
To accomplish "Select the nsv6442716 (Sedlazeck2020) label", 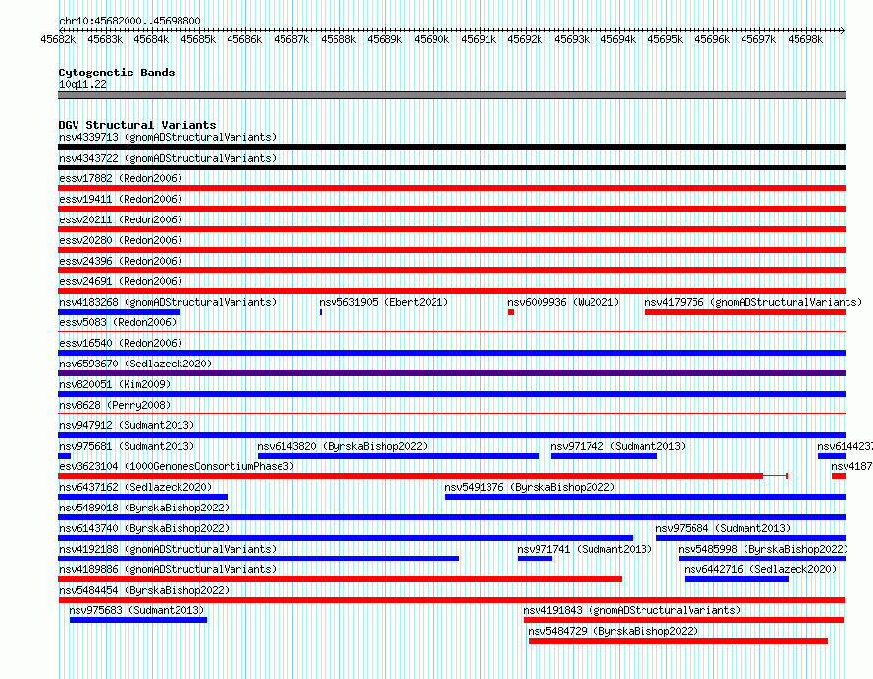I will point(760,569).
